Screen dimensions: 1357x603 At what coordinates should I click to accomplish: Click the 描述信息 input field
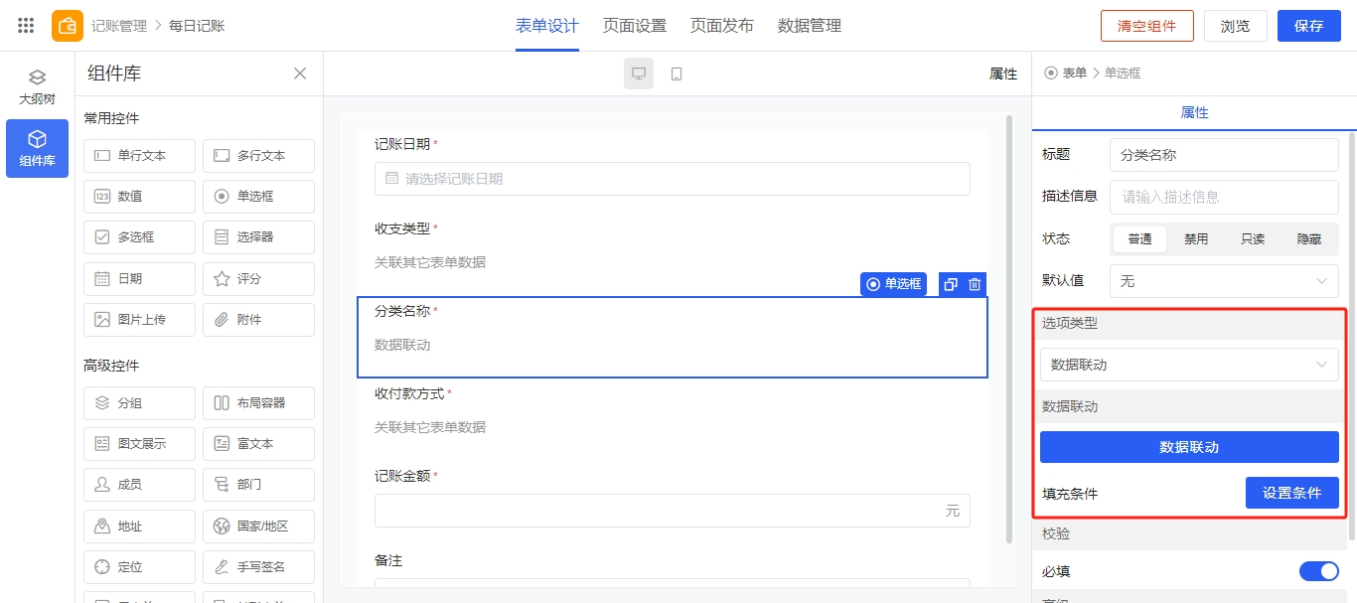tap(1224, 197)
